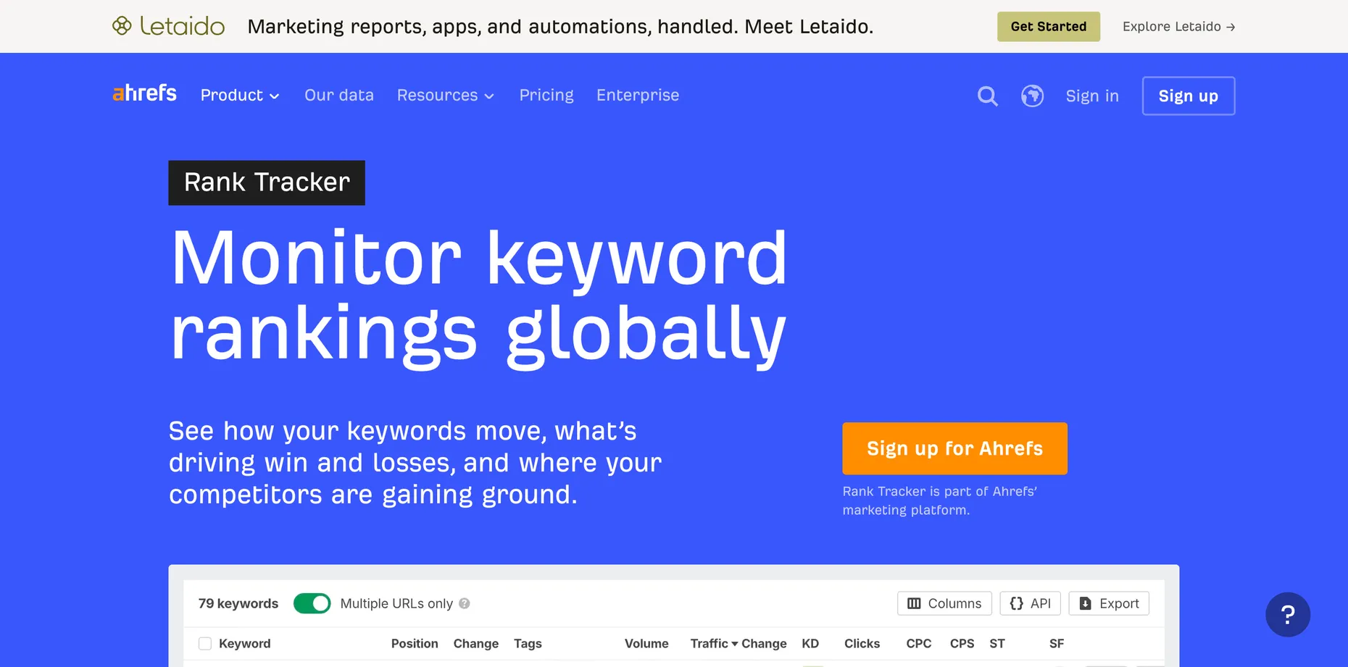This screenshot has height=667, width=1348.
Task: Click the Sign in link
Action: 1092,96
